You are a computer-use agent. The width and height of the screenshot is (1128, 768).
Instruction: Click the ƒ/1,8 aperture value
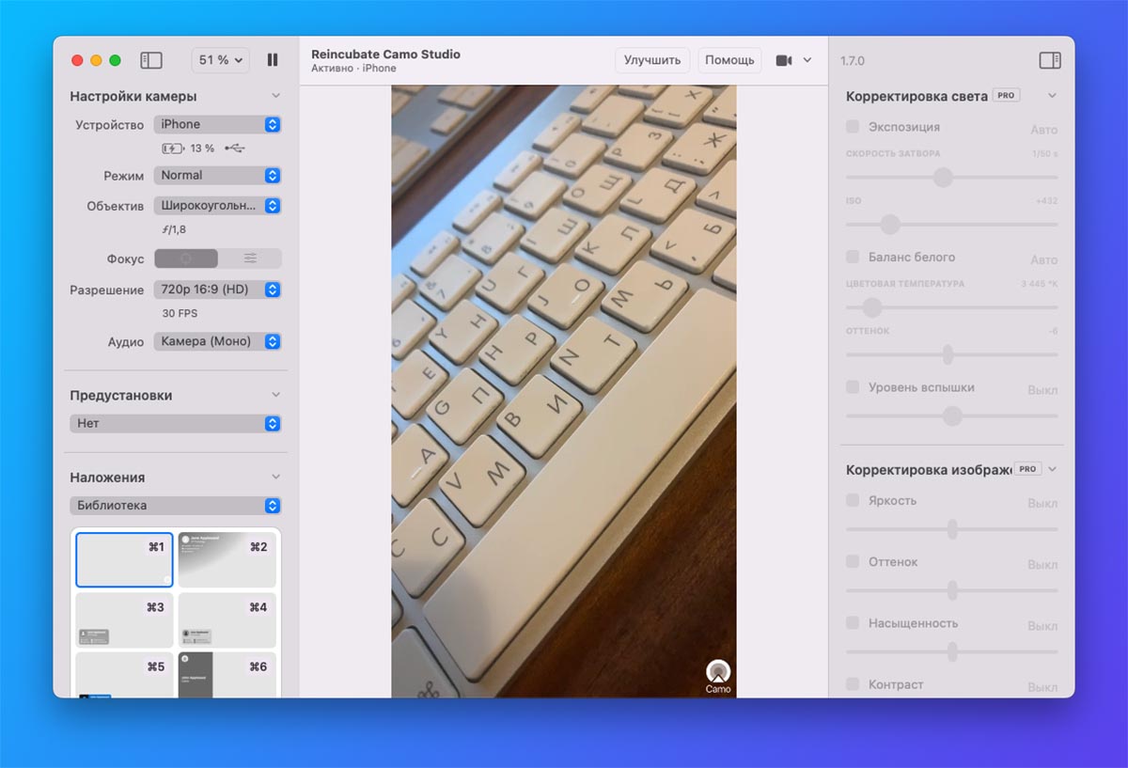(174, 228)
